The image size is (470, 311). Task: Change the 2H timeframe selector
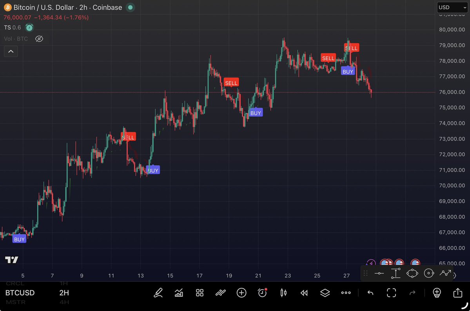(64, 293)
